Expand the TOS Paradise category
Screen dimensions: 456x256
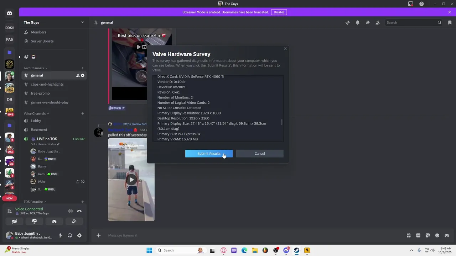point(35,202)
